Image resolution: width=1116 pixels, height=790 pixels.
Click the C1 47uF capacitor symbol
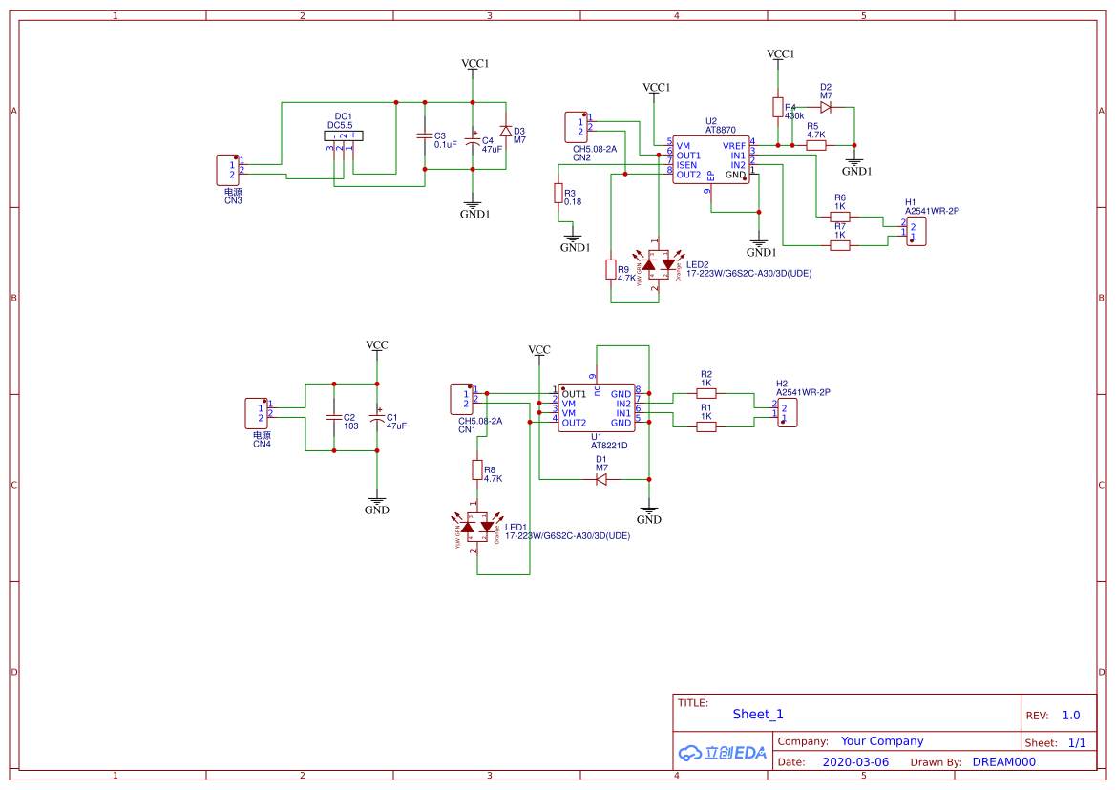377,417
